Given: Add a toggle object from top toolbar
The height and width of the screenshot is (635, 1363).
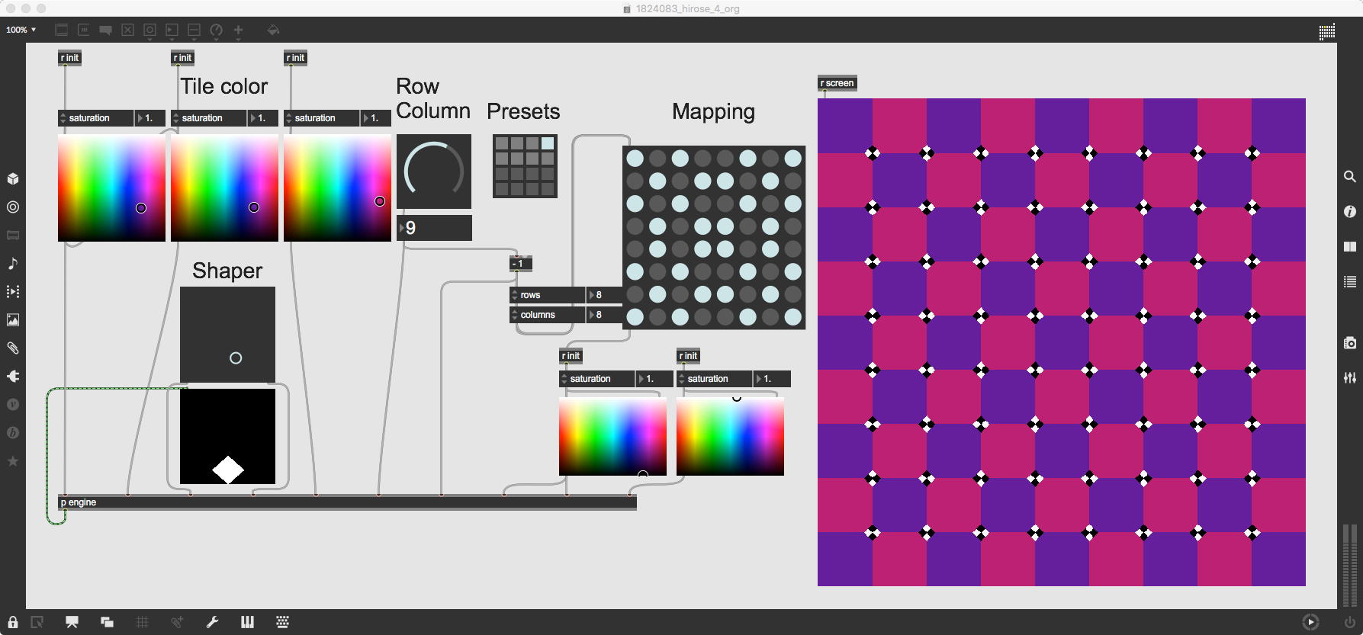Looking at the screenshot, I should coord(127,30).
